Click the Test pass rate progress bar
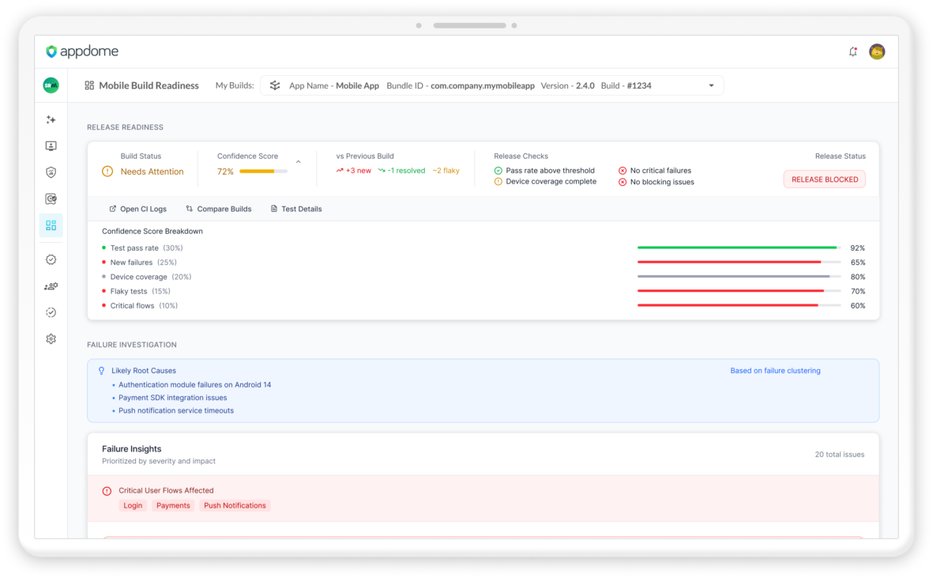The height and width of the screenshot is (578, 933). point(738,248)
